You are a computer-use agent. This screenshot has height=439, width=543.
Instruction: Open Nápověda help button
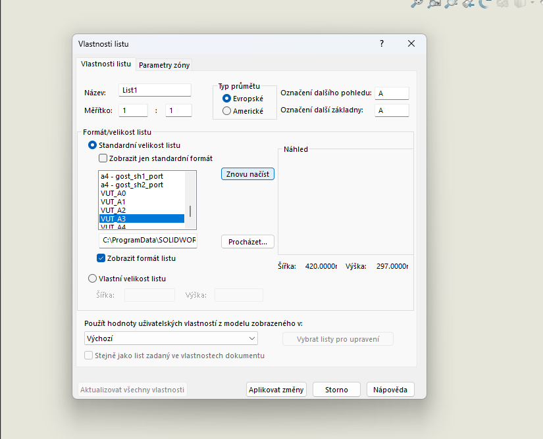click(x=390, y=390)
